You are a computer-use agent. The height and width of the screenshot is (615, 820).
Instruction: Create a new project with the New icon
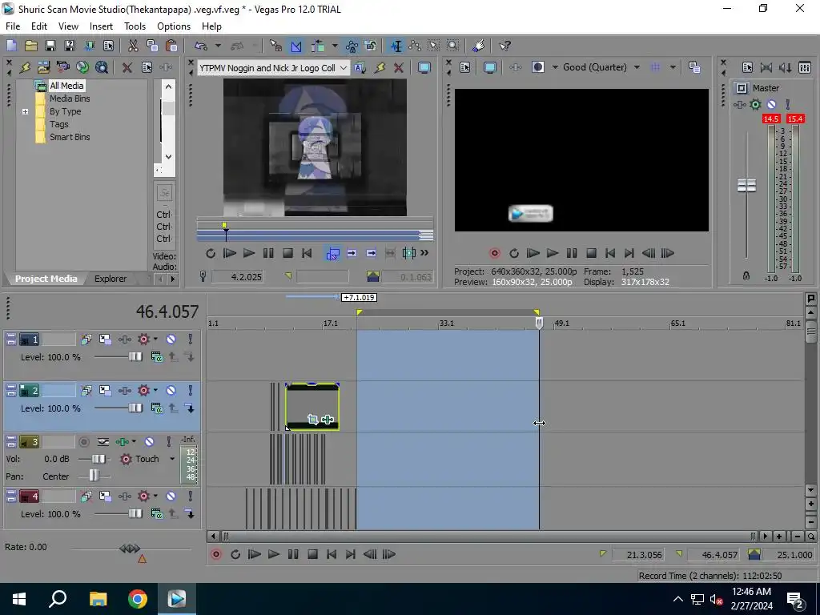pyautogui.click(x=11, y=46)
